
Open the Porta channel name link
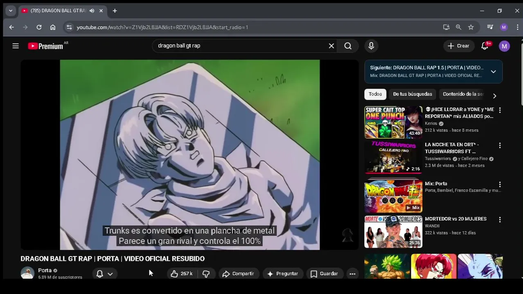tap(45, 270)
